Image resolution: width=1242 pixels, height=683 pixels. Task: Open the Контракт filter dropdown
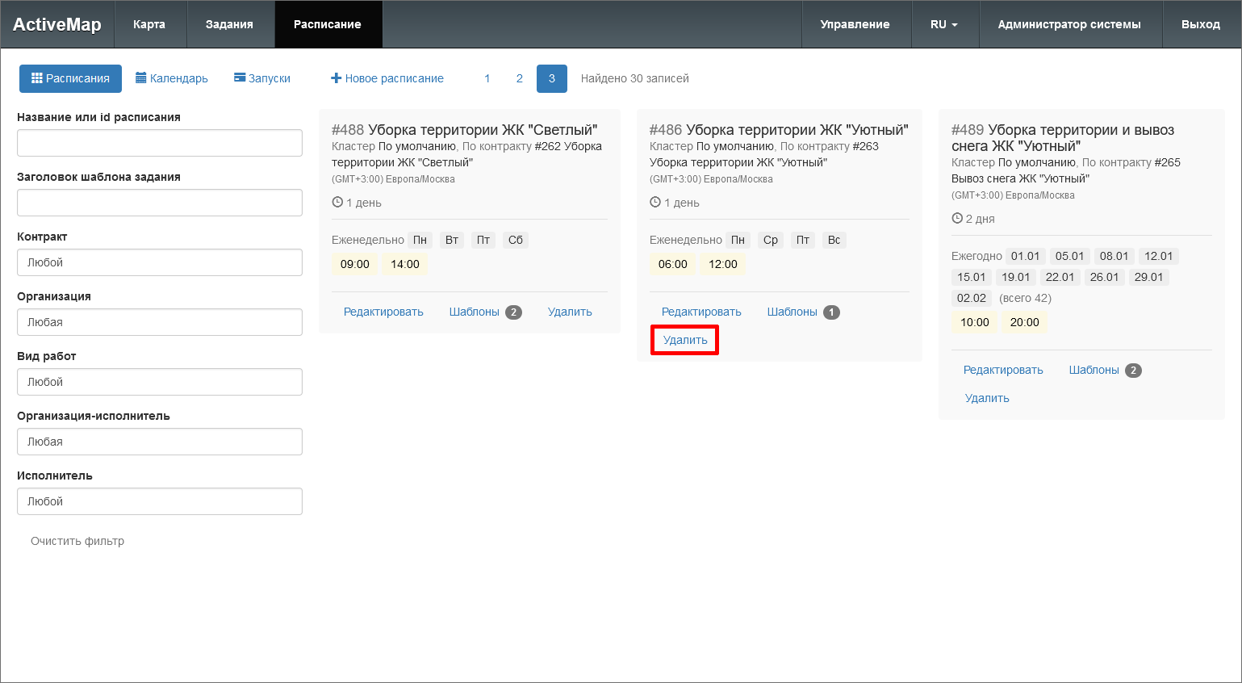(160, 262)
